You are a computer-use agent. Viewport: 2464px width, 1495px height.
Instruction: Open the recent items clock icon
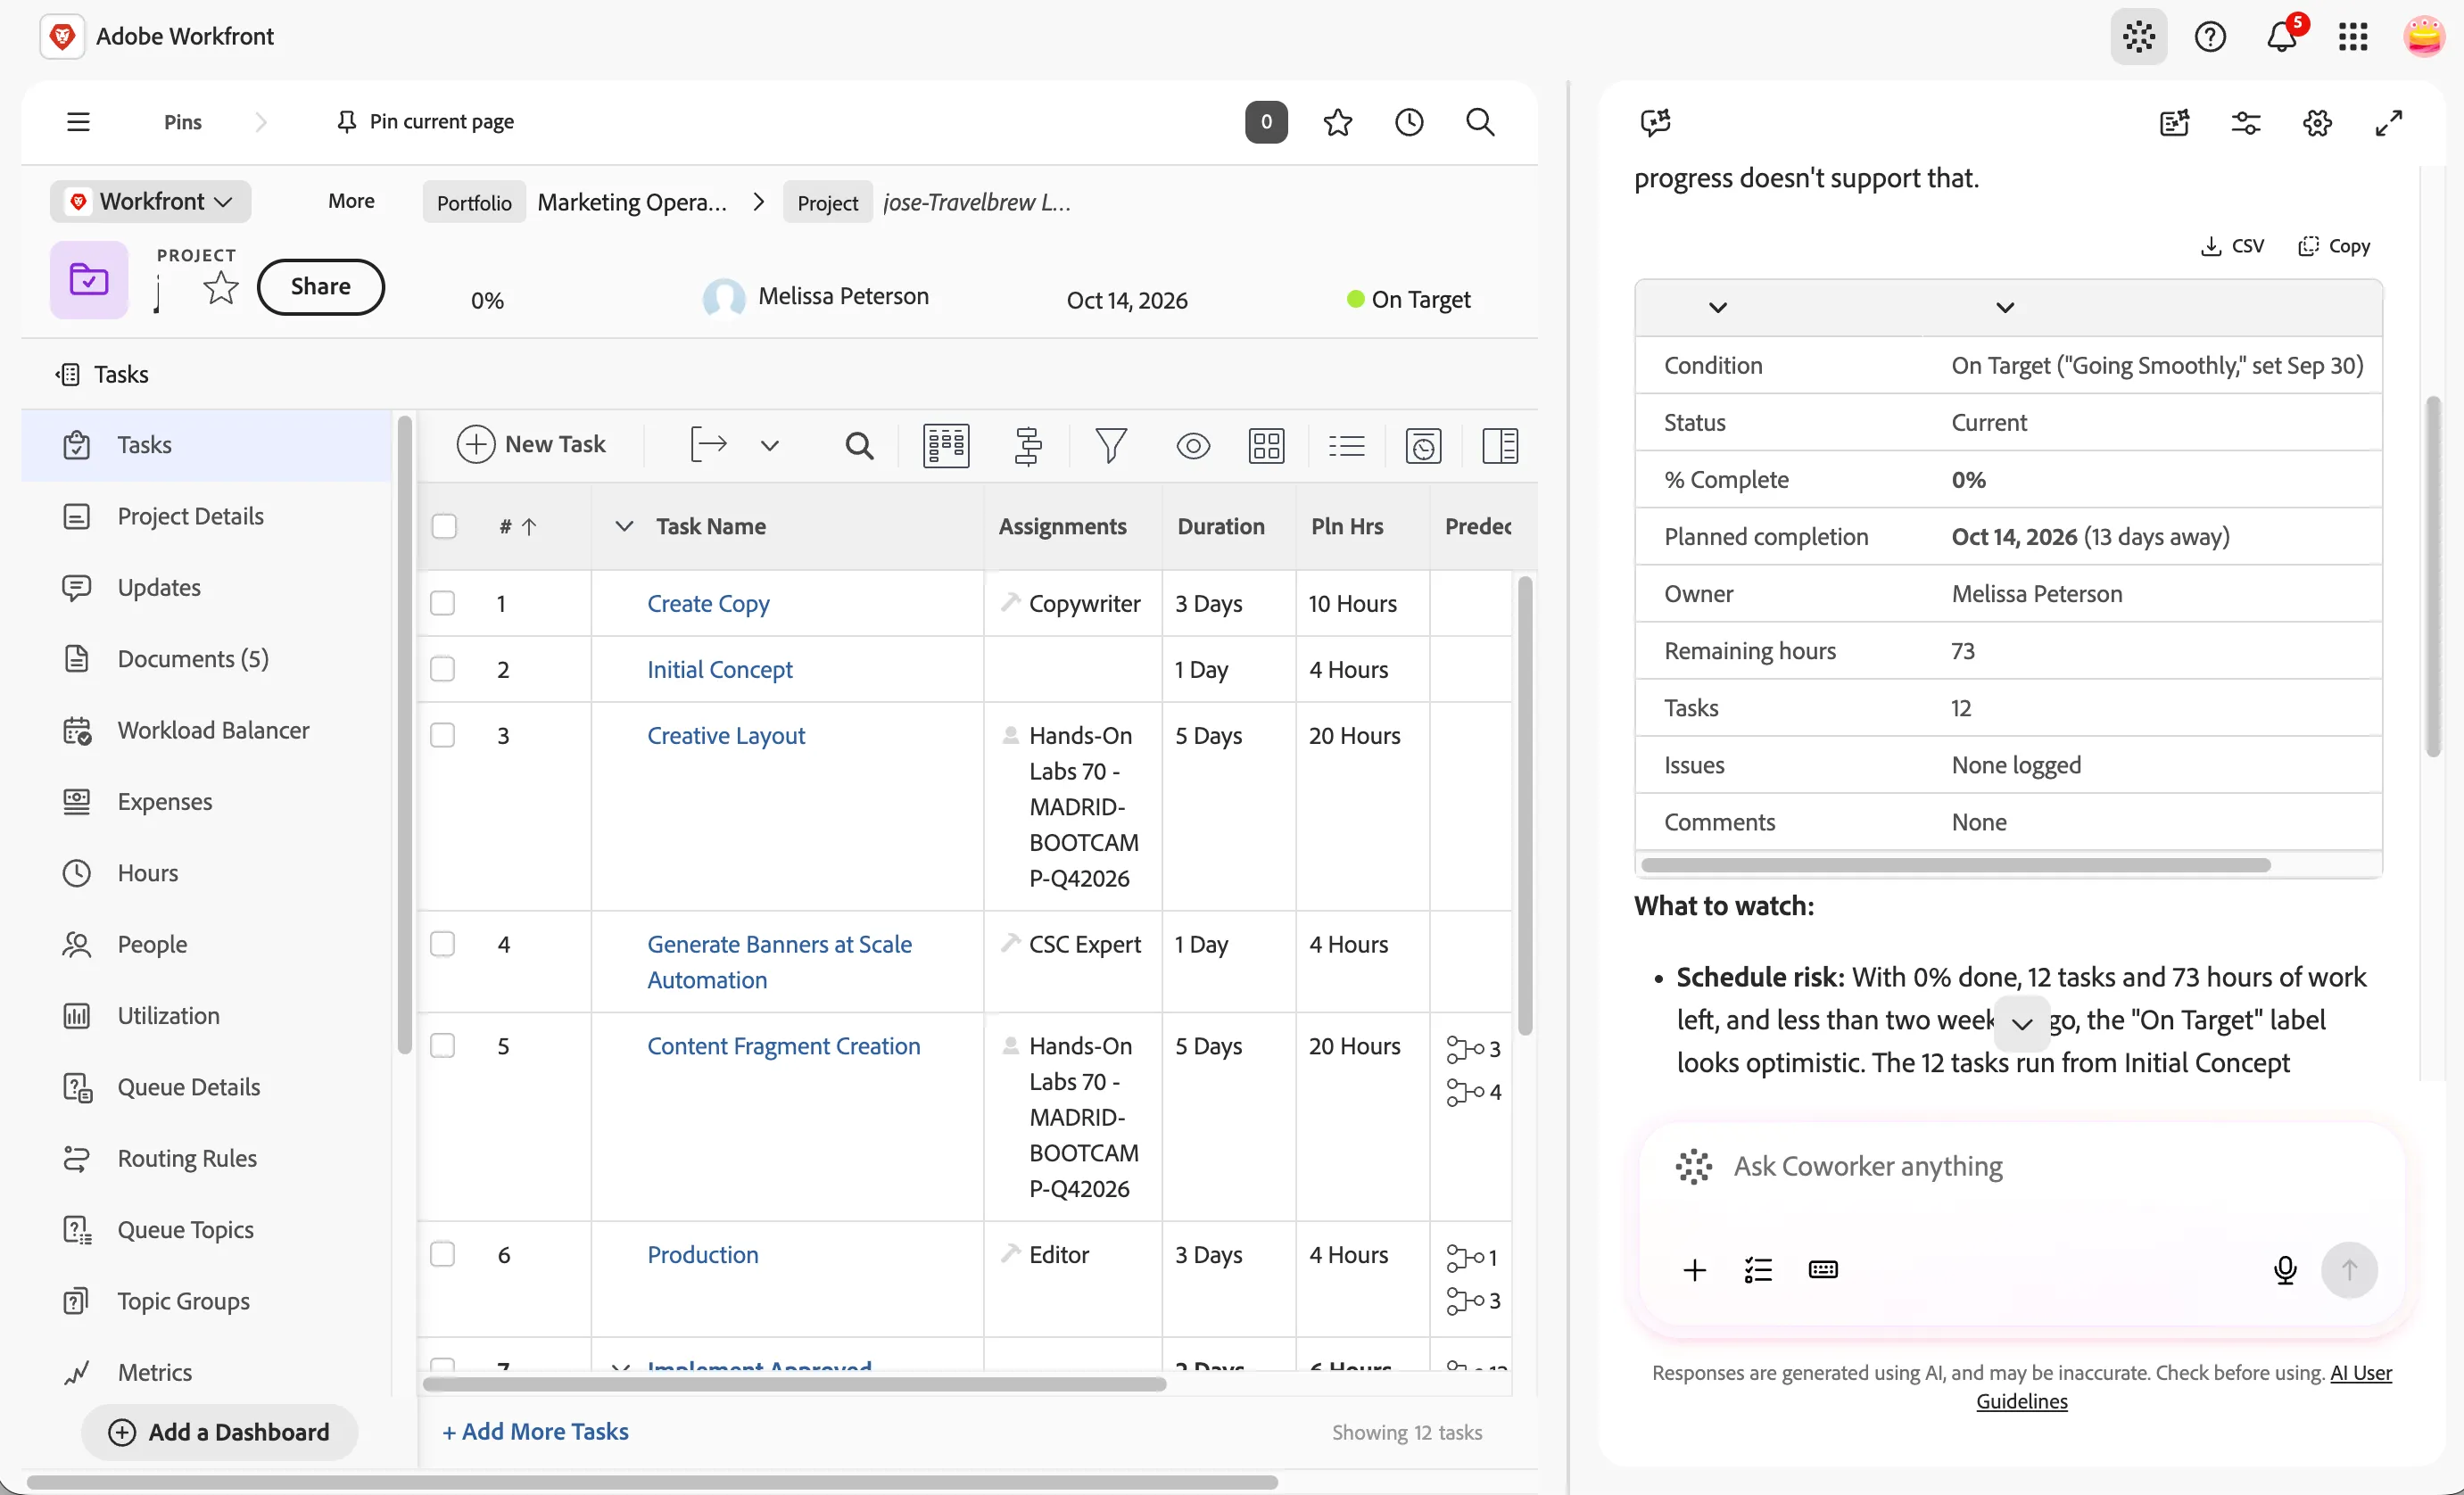[x=1409, y=122]
